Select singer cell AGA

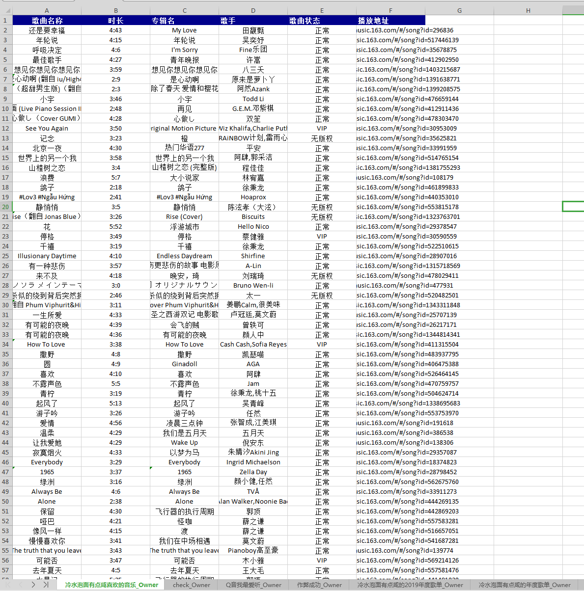(253, 364)
